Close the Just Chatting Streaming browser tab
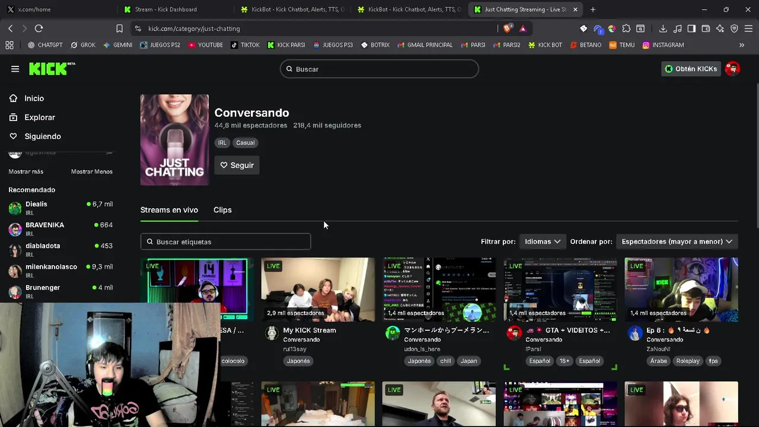 pos(575,9)
